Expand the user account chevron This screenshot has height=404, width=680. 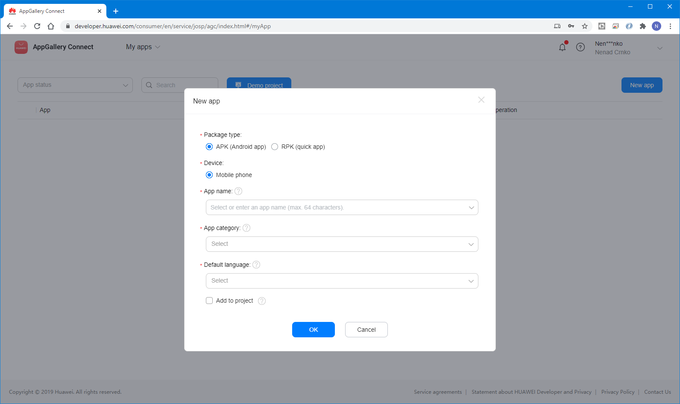(x=660, y=48)
